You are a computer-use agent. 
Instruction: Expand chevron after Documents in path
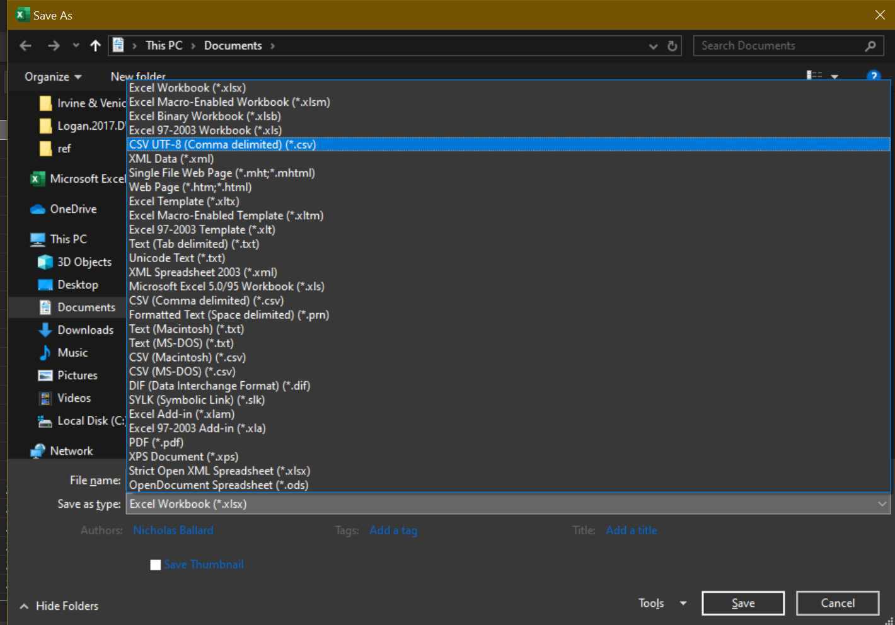pos(272,45)
